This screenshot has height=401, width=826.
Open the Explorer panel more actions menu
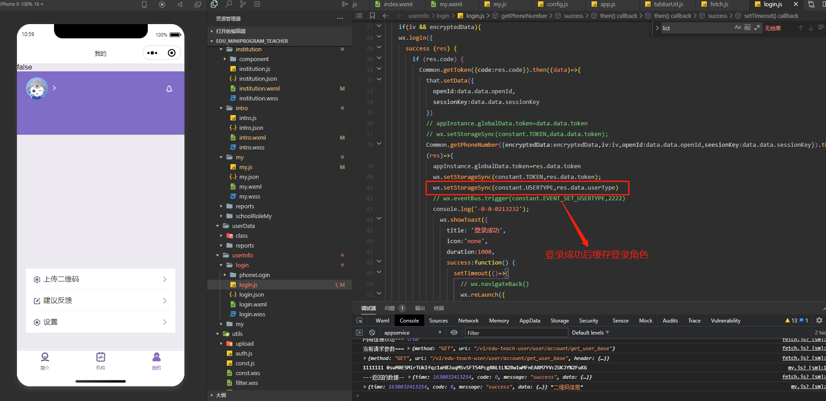point(340,18)
